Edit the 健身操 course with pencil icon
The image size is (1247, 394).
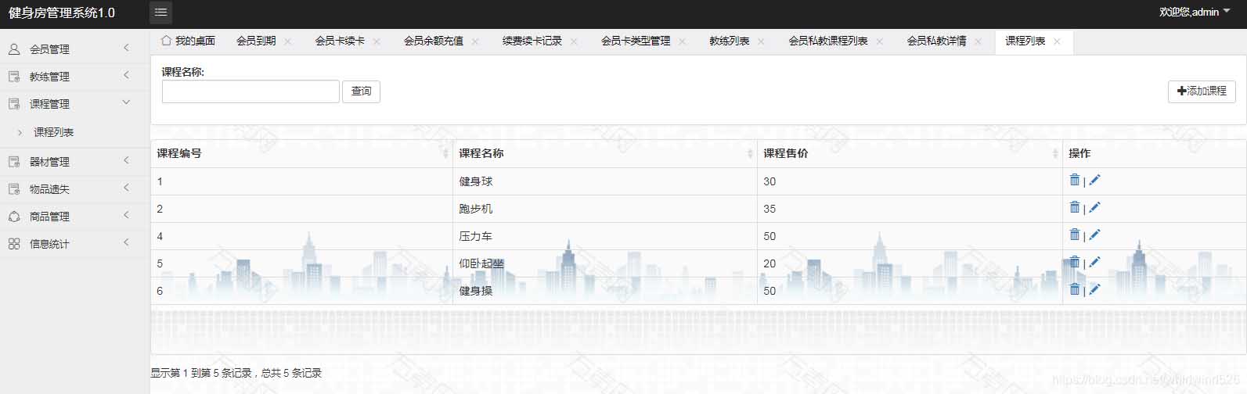click(1094, 289)
